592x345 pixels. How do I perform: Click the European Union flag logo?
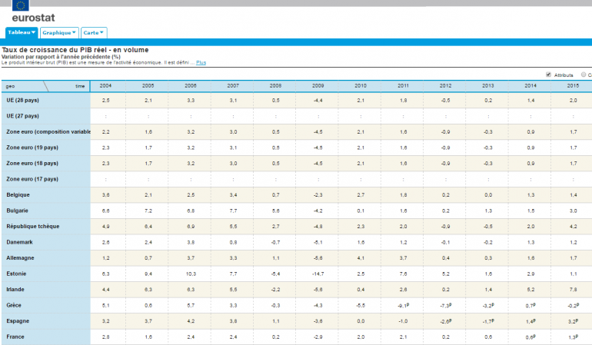point(21,5)
